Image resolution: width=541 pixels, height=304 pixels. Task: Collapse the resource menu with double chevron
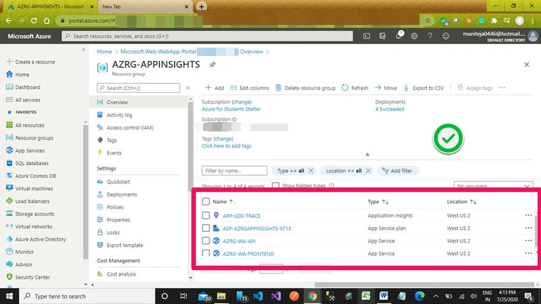(x=188, y=88)
